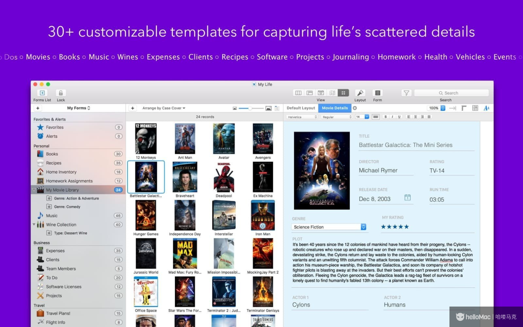
Task: Click the Lock toolbar icon
Action: click(61, 93)
